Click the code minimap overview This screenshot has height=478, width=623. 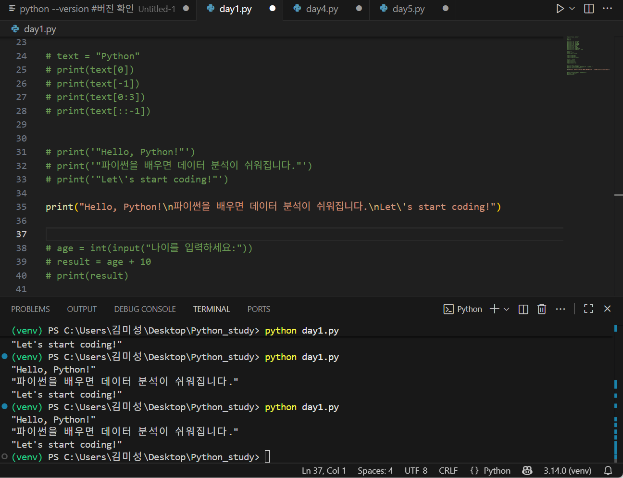[x=587, y=55]
